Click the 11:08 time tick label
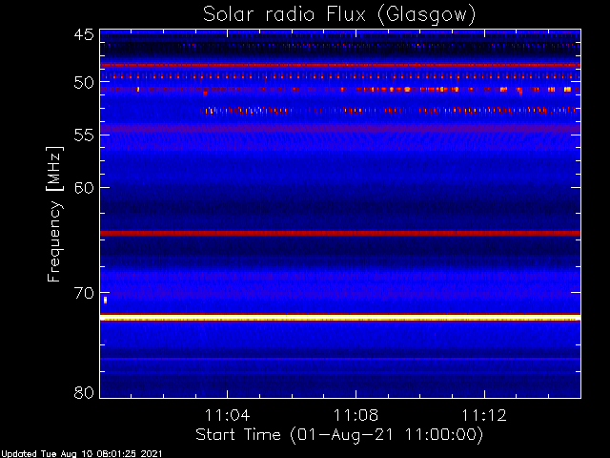The height and width of the screenshot is (458, 610). click(x=356, y=415)
